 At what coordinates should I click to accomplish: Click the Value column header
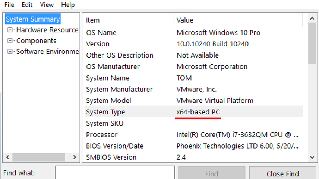[x=185, y=20]
